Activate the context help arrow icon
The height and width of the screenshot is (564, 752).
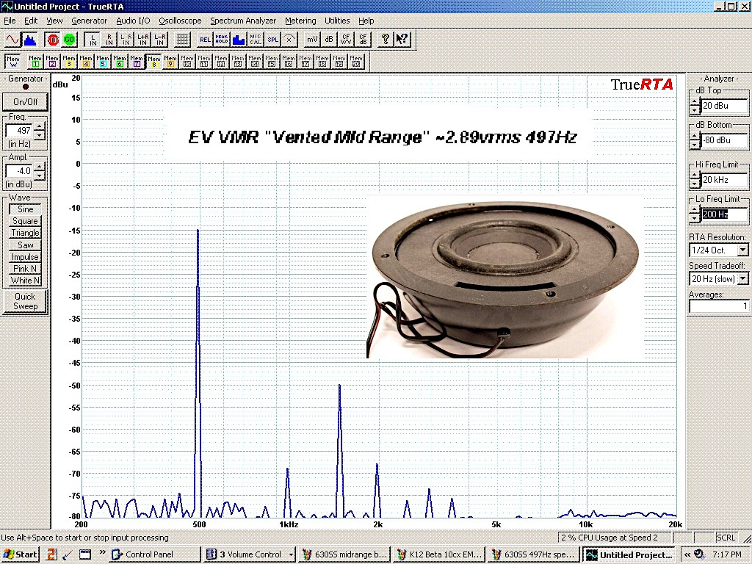pos(402,40)
